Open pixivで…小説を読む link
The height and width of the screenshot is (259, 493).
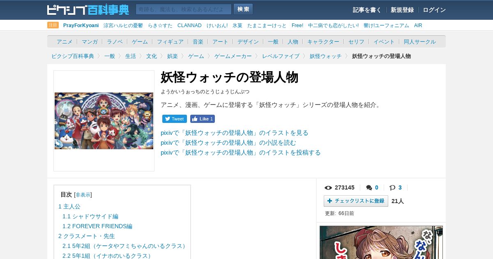click(228, 143)
